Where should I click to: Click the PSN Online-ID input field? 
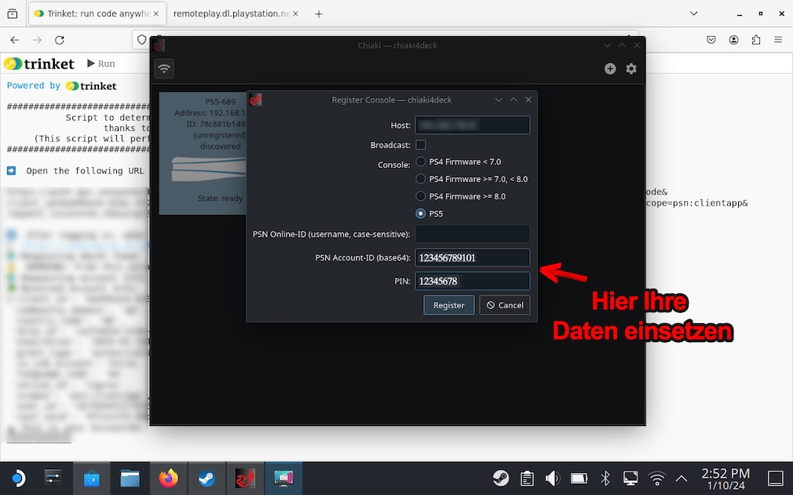(472, 234)
